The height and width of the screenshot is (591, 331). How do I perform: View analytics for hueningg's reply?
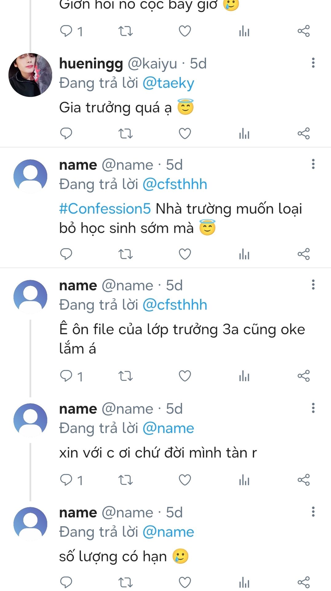coord(244,133)
